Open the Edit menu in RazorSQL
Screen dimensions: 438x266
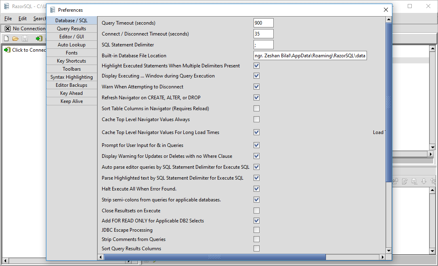pyautogui.click(x=23, y=19)
